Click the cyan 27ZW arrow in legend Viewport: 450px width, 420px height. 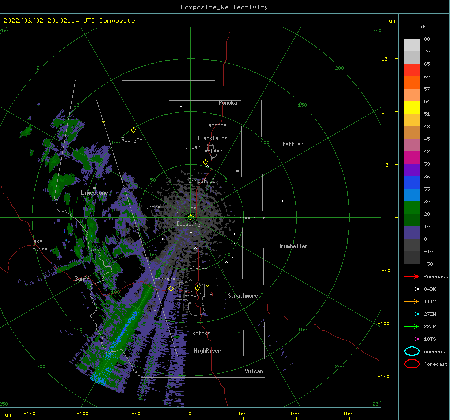coord(412,314)
